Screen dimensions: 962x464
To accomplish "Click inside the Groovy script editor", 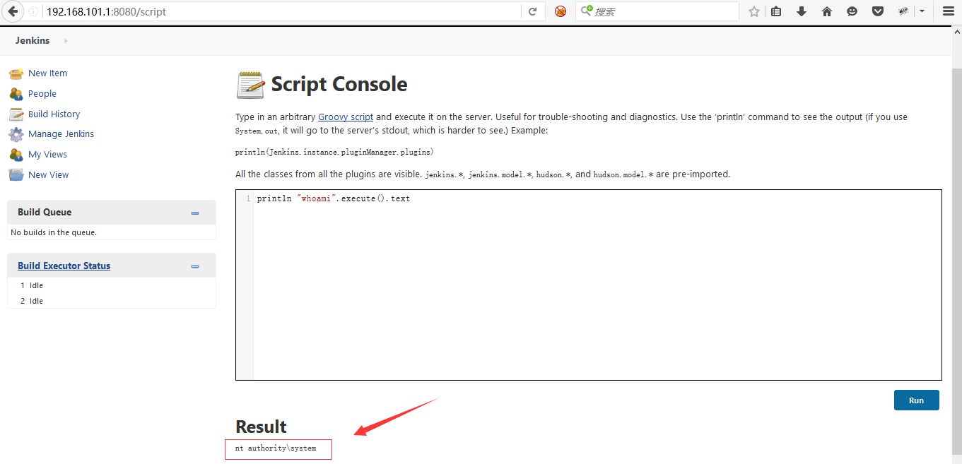I will coord(589,285).
